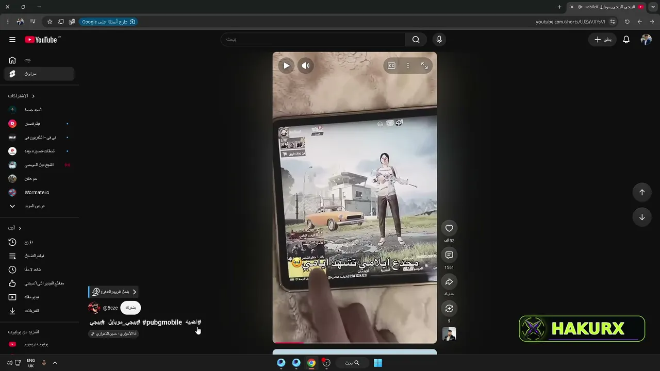Open the subscription with the red R avatar
The width and height of the screenshot is (660, 371).
39,124
